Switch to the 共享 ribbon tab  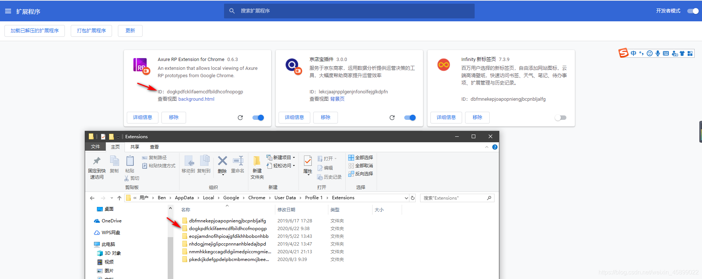coord(135,147)
